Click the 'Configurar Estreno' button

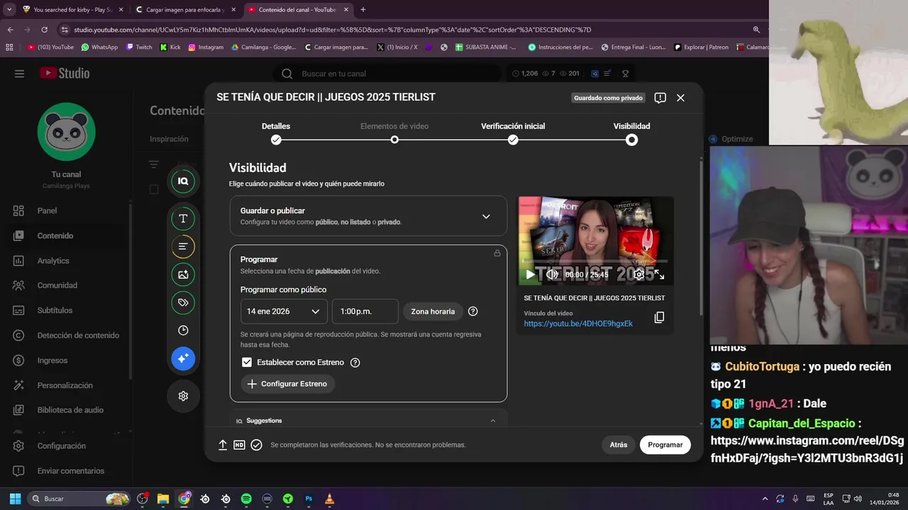pos(287,384)
